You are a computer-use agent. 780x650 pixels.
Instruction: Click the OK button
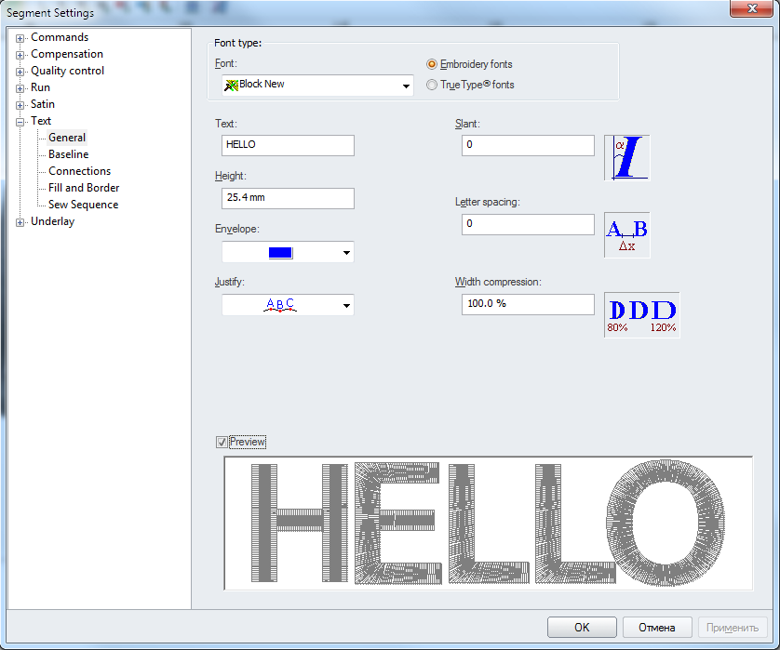coord(582,628)
